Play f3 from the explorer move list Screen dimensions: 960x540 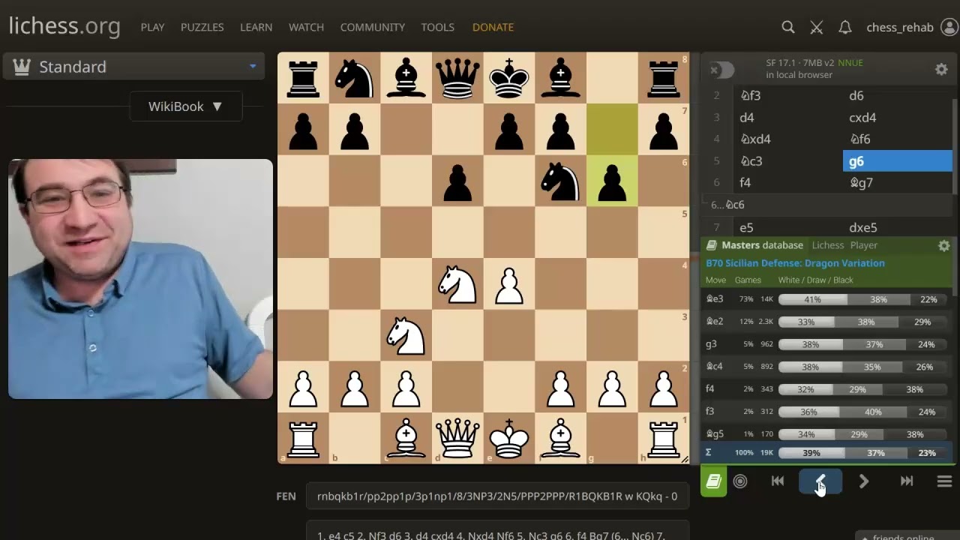pos(710,412)
